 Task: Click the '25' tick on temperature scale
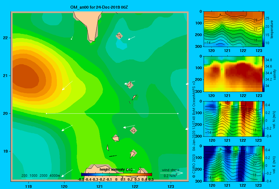coord(267,18)
